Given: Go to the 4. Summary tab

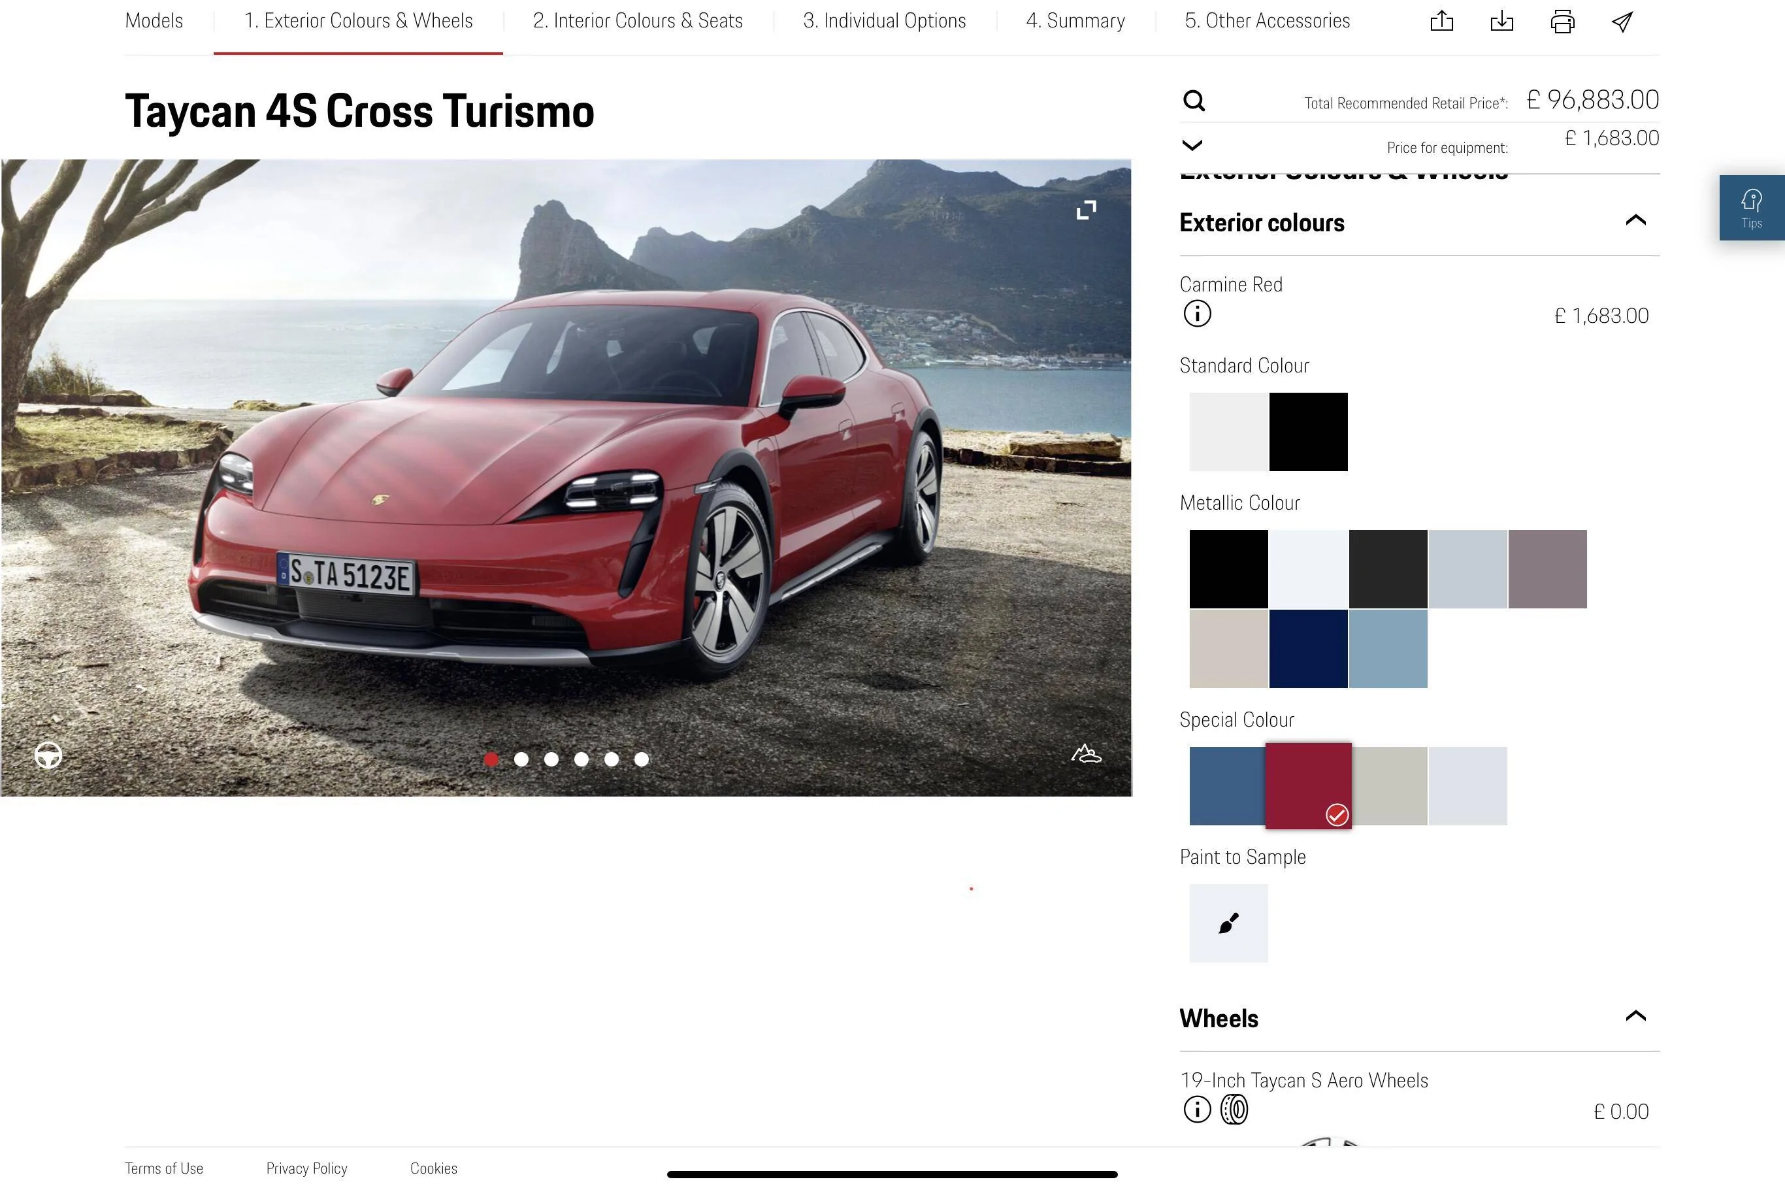Looking at the screenshot, I should pos(1075,21).
